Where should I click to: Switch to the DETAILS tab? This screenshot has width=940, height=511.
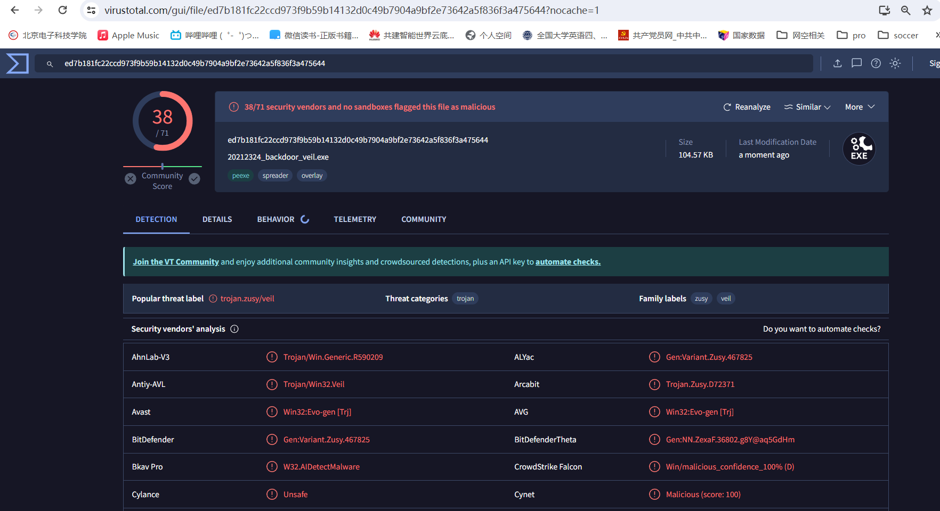[217, 219]
